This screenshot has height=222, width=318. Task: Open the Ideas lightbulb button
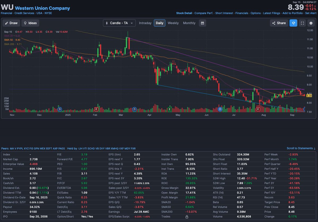pos(30,23)
